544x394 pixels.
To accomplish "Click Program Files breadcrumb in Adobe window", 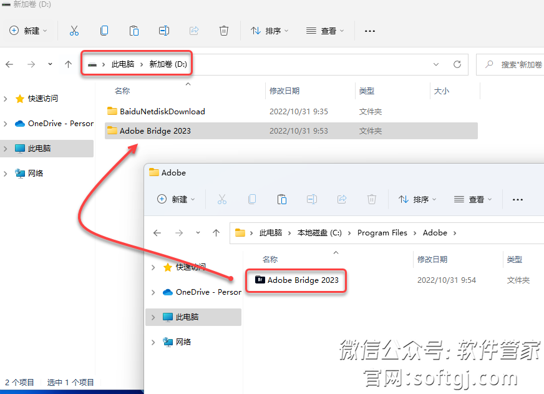I will tap(382, 233).
